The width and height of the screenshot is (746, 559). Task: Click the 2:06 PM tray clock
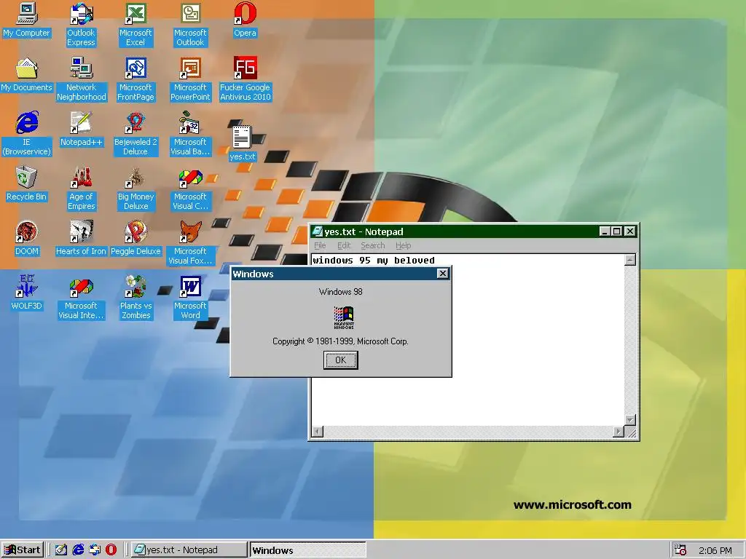pos(715,550)
